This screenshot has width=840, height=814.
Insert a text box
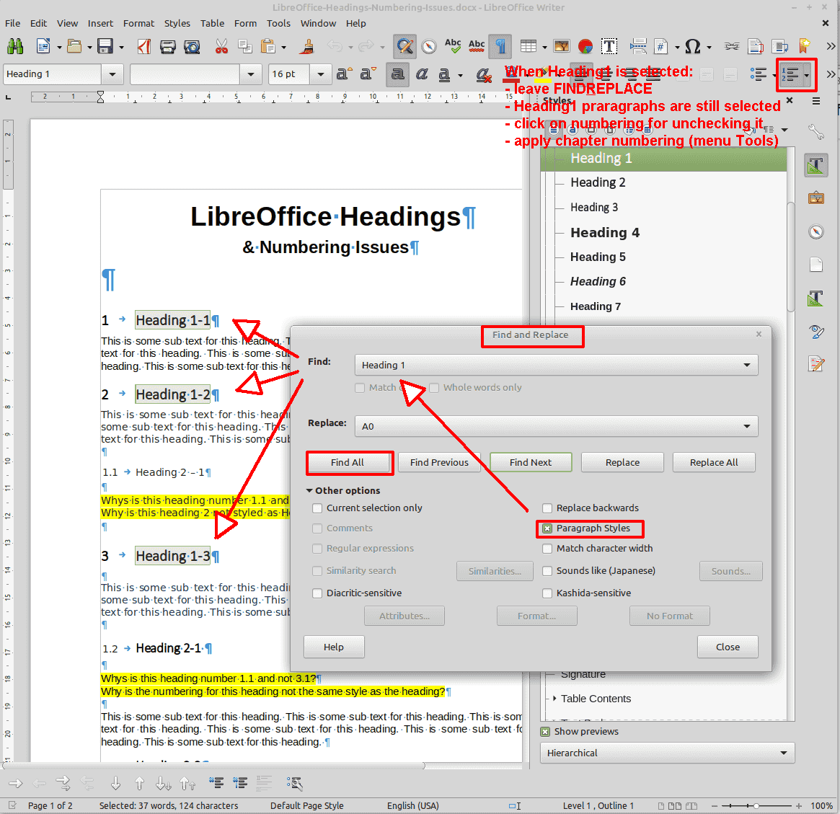pos(609,46)
